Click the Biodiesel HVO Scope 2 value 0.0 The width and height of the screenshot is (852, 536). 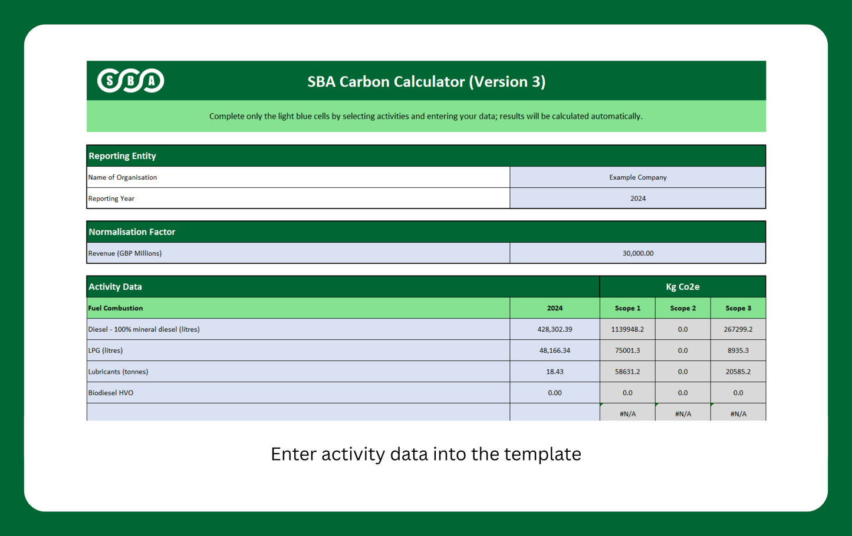point(683,393)
